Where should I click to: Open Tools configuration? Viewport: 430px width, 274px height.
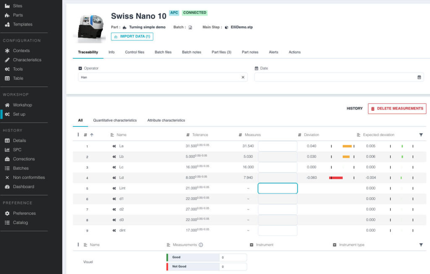[18, 69]
